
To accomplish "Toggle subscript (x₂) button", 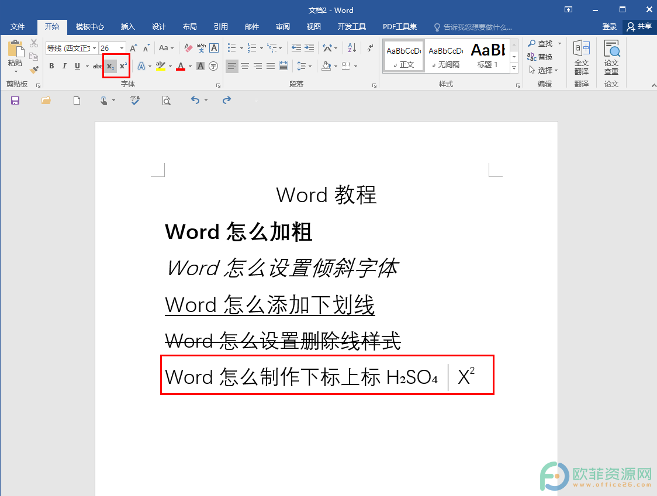I will click(110, 66).
